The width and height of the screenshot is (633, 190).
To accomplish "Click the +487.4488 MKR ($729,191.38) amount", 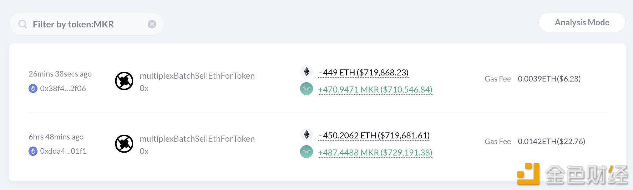I will pyautogui.click(x=375, y=153).
